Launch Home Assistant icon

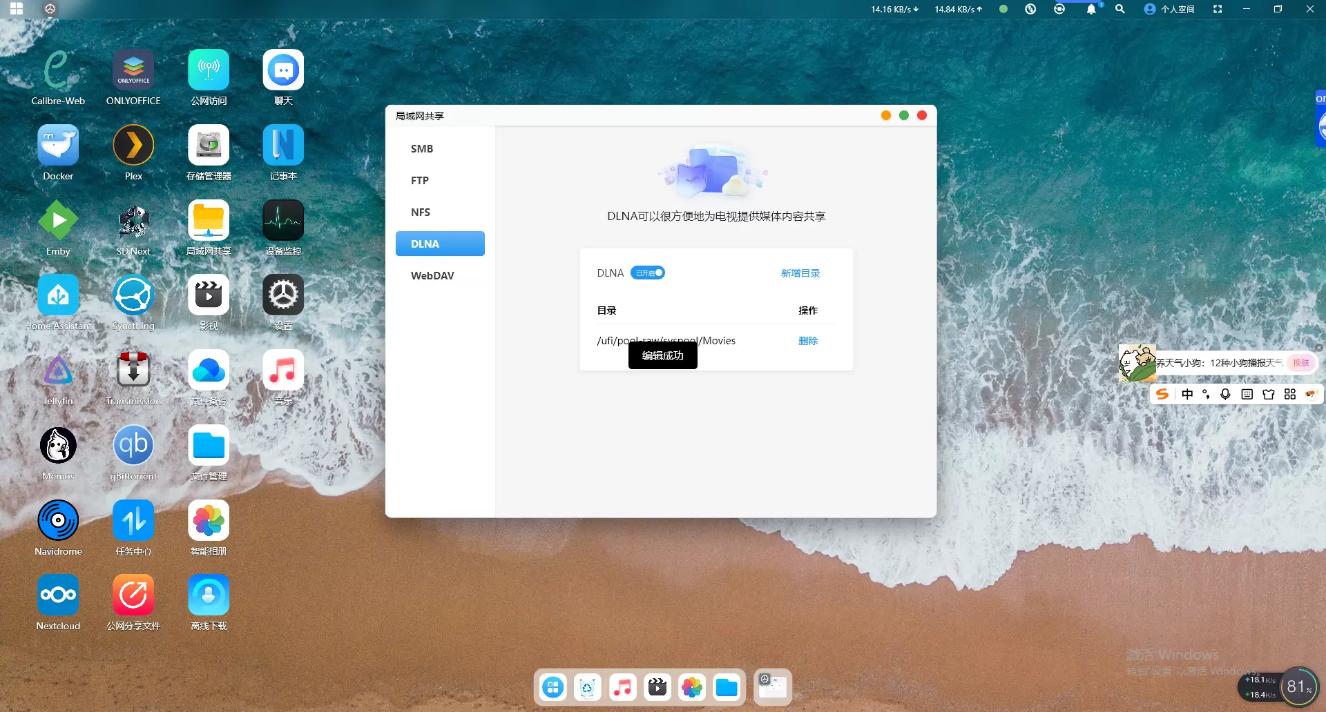[x=58, y=295]
